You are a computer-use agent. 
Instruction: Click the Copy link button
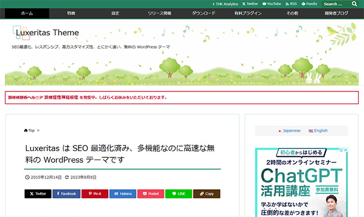[x=206, y=194]
